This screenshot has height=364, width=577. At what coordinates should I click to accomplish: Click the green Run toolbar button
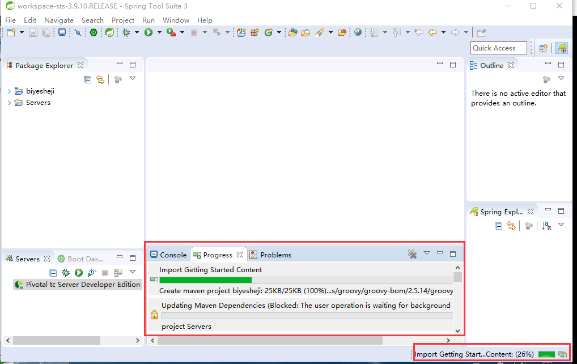pyautogui.click(x=149, y=32)
